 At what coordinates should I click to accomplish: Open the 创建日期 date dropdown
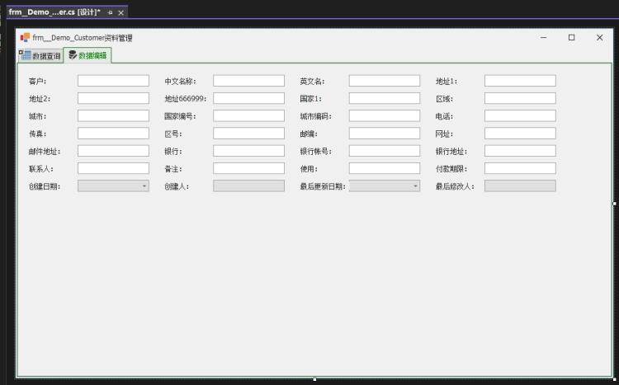tap(144, 186)
